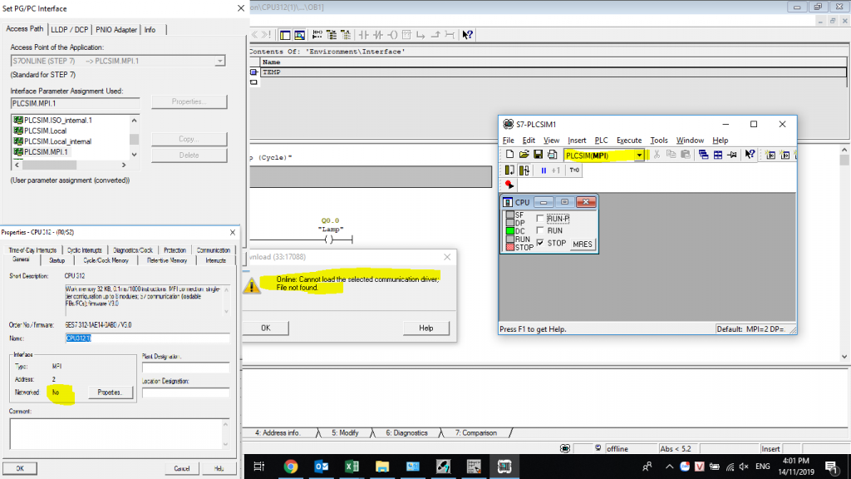Switch to Info tab in Set PG/PC Interface
This screenshot has width=851, height=479.
coord(150,30)
